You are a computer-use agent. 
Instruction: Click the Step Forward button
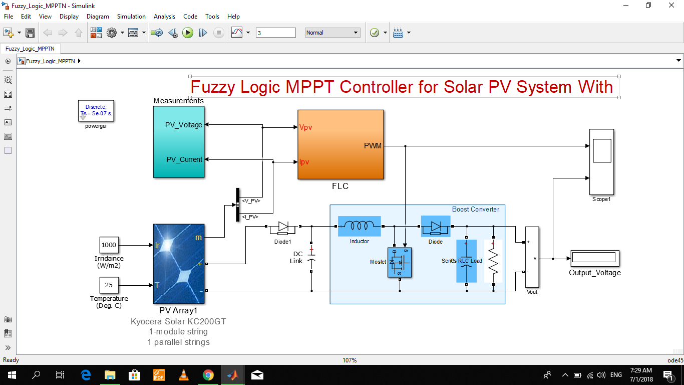(203, 33)
